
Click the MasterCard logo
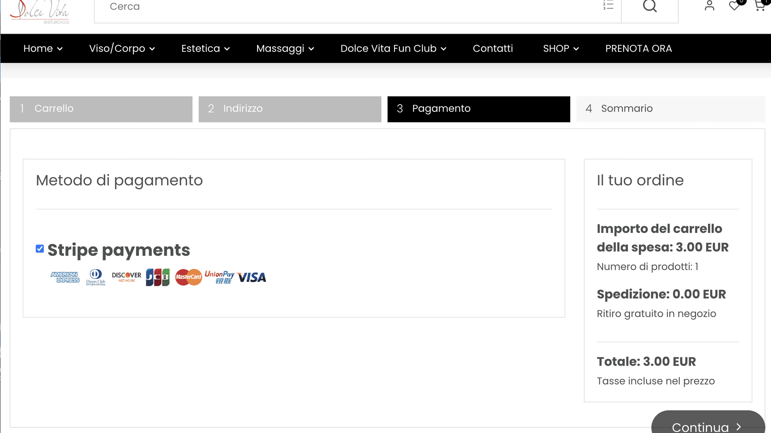(188, 277)
